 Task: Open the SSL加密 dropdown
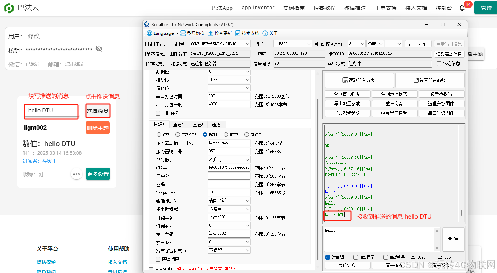[229, 159]
